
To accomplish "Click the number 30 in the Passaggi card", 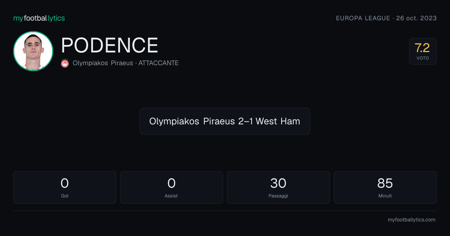I will [x=278, y=183].
